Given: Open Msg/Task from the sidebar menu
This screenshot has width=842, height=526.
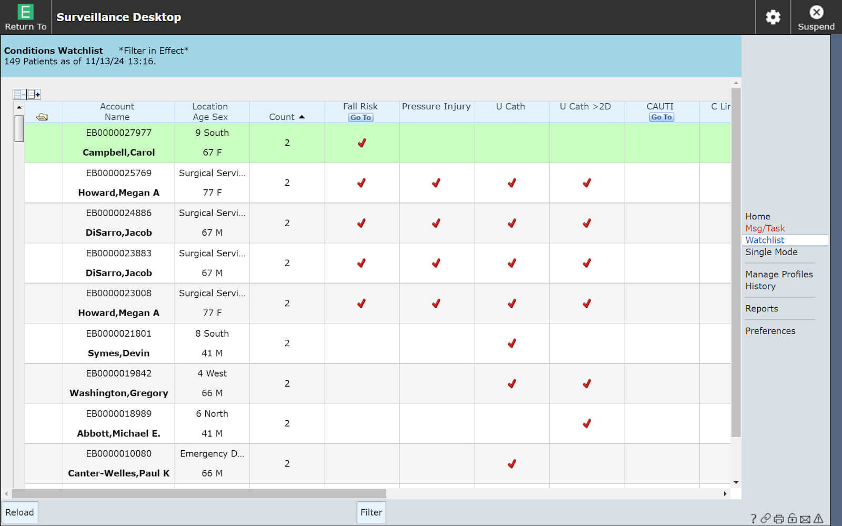Looking at the screenshot, I should point(764,228).
